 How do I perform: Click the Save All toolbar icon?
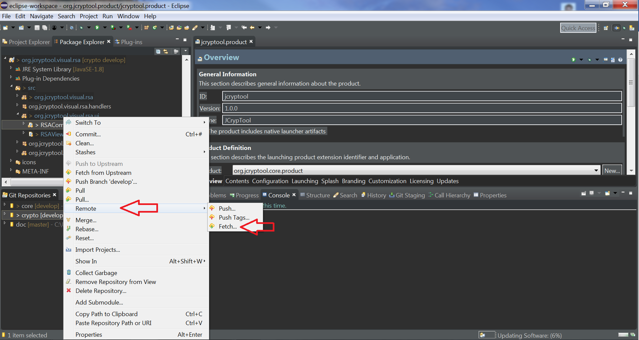[45, 28]
